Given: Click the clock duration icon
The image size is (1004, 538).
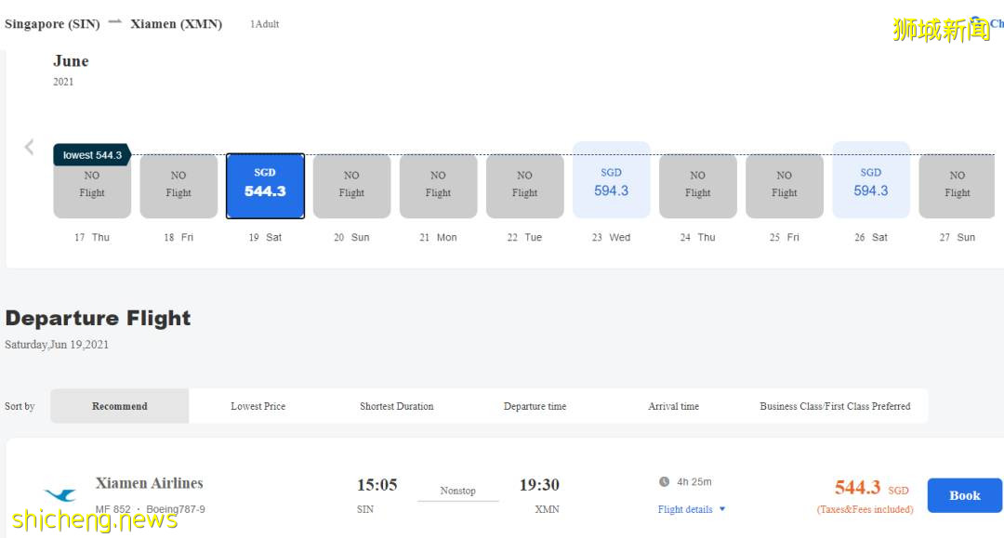Looking at the screenshot, I should (x=664, y=481).
